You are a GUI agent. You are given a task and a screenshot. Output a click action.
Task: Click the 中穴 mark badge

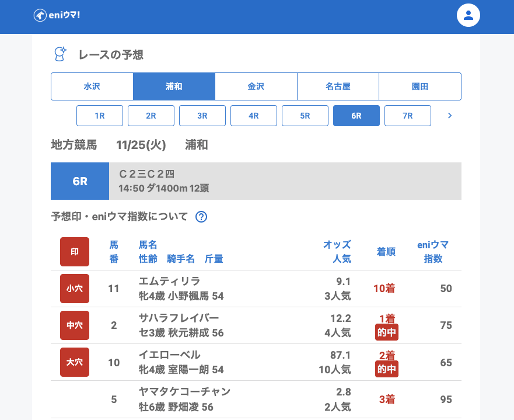point(75,325)
